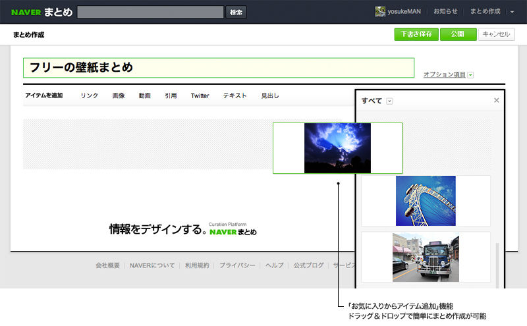527x326 pixels.
Task: Open NAVERについて footer link
Action: [152, 265]
